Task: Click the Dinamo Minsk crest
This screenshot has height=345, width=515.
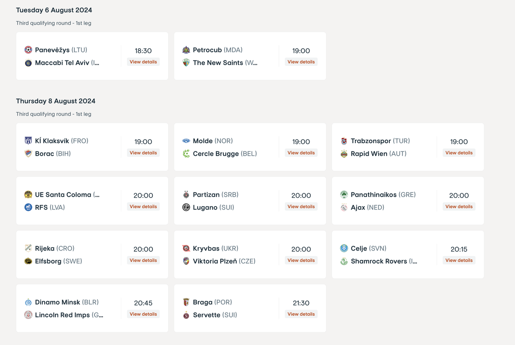Action: coord(28,302)
